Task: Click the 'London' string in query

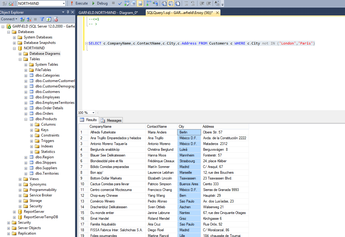Action: (287, 43)
